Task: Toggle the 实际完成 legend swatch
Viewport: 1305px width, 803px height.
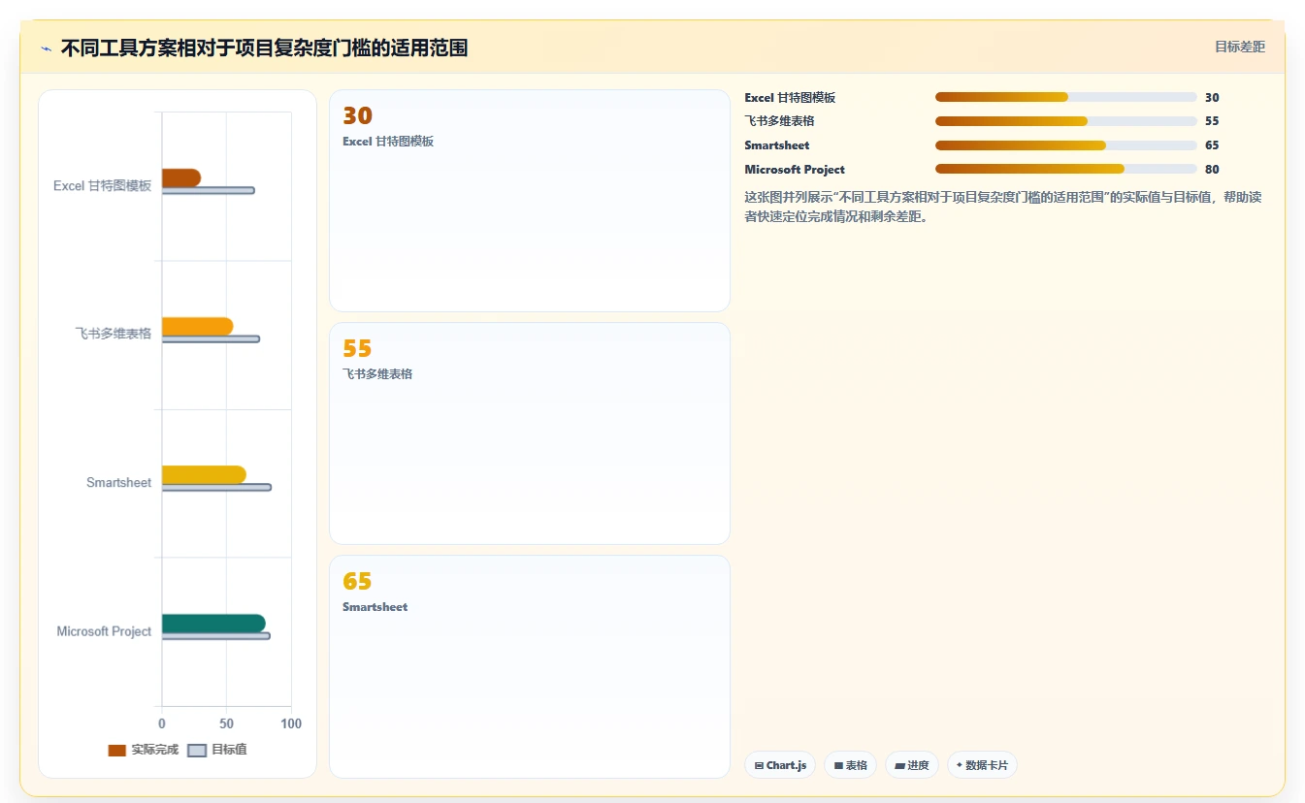Action: (117, 750)
